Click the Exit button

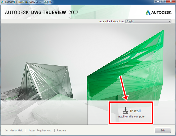point(163,130)
